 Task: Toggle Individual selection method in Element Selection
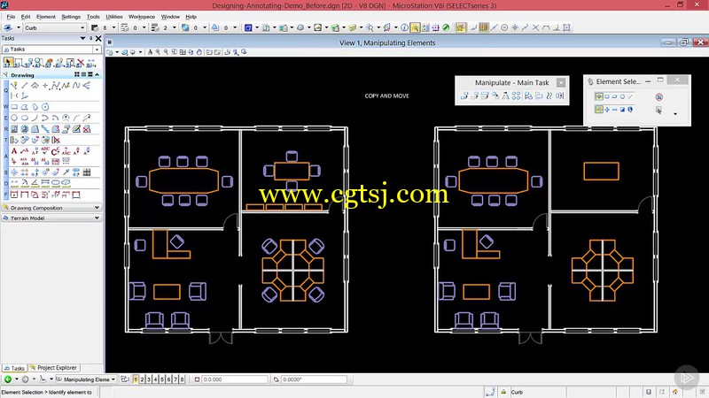point(599,96)
